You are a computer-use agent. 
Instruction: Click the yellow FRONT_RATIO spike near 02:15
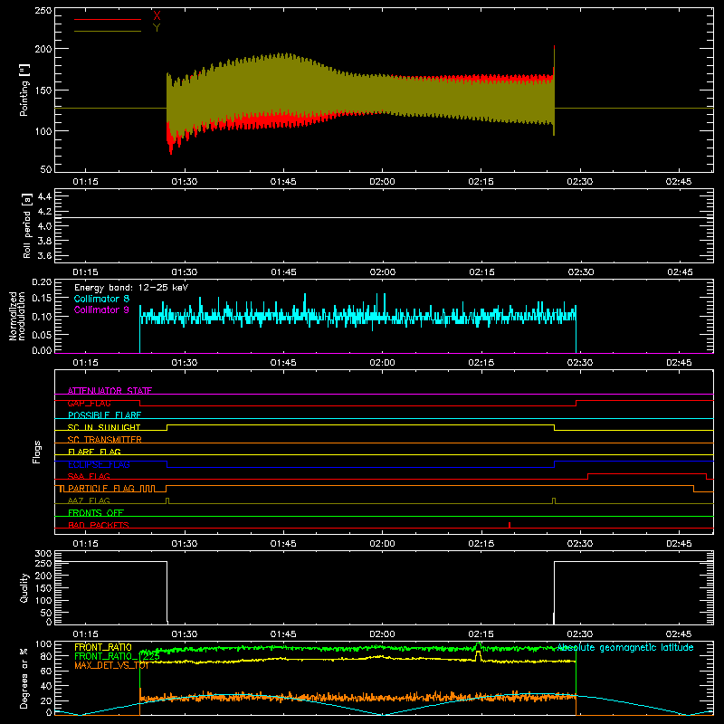[x=479, y=655]
